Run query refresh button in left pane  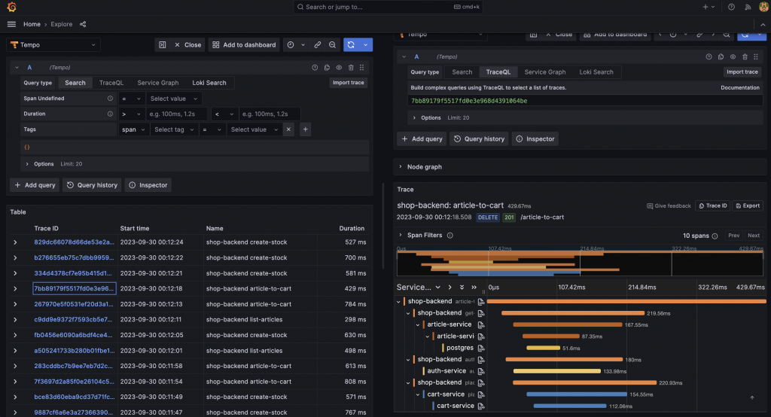click(x=351, y=44)
